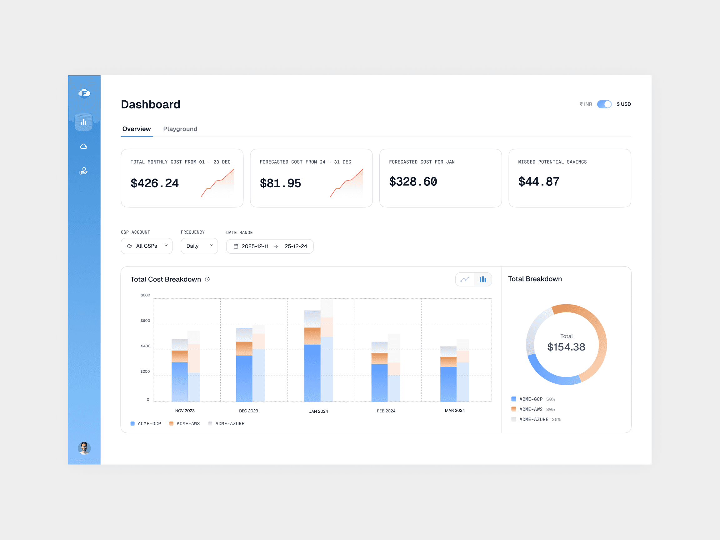The width and height of the screenshot is (720, 540).
Task: Open the bar chart analytics sidebar icon
Action: (84, 122)
